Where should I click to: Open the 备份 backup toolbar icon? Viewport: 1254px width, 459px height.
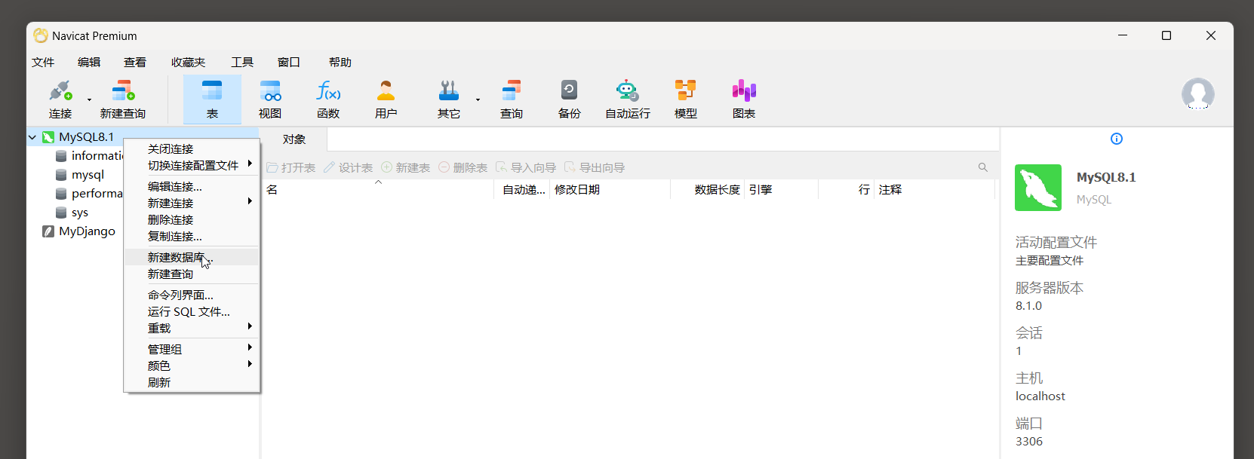[x=570, y=99]
